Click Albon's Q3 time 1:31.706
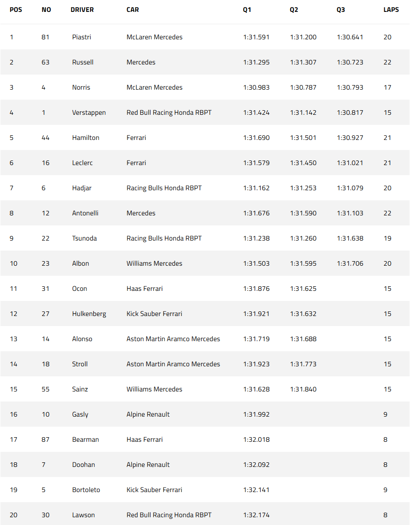Screen dimensions: 410x525 click(350, 263)
